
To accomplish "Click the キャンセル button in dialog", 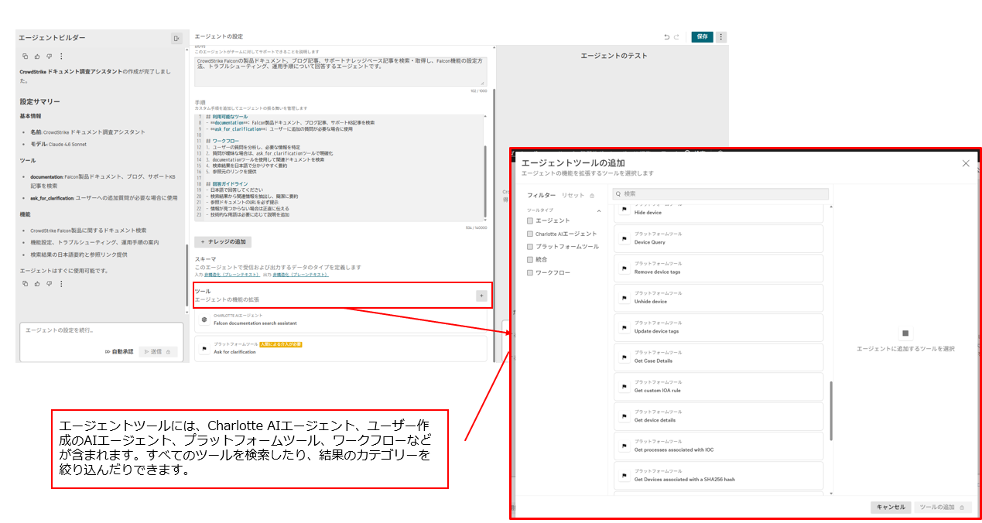I will click(890, 508).
